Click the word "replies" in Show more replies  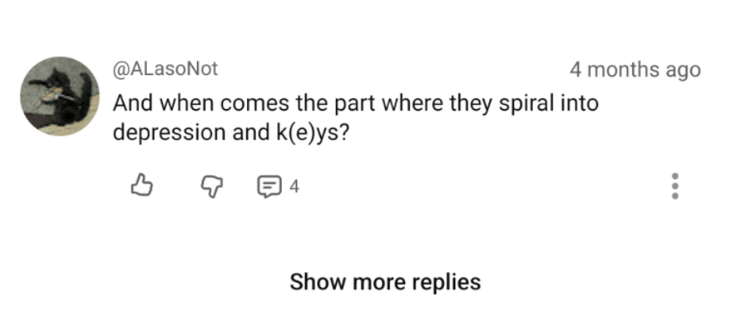point(446,282)
